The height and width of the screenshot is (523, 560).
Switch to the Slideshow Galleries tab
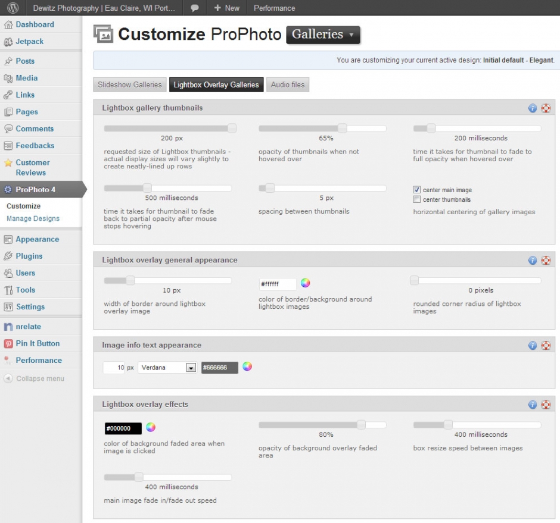[130, 84]
